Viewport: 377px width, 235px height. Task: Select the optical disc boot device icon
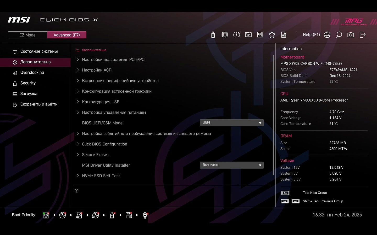(63, 215)
